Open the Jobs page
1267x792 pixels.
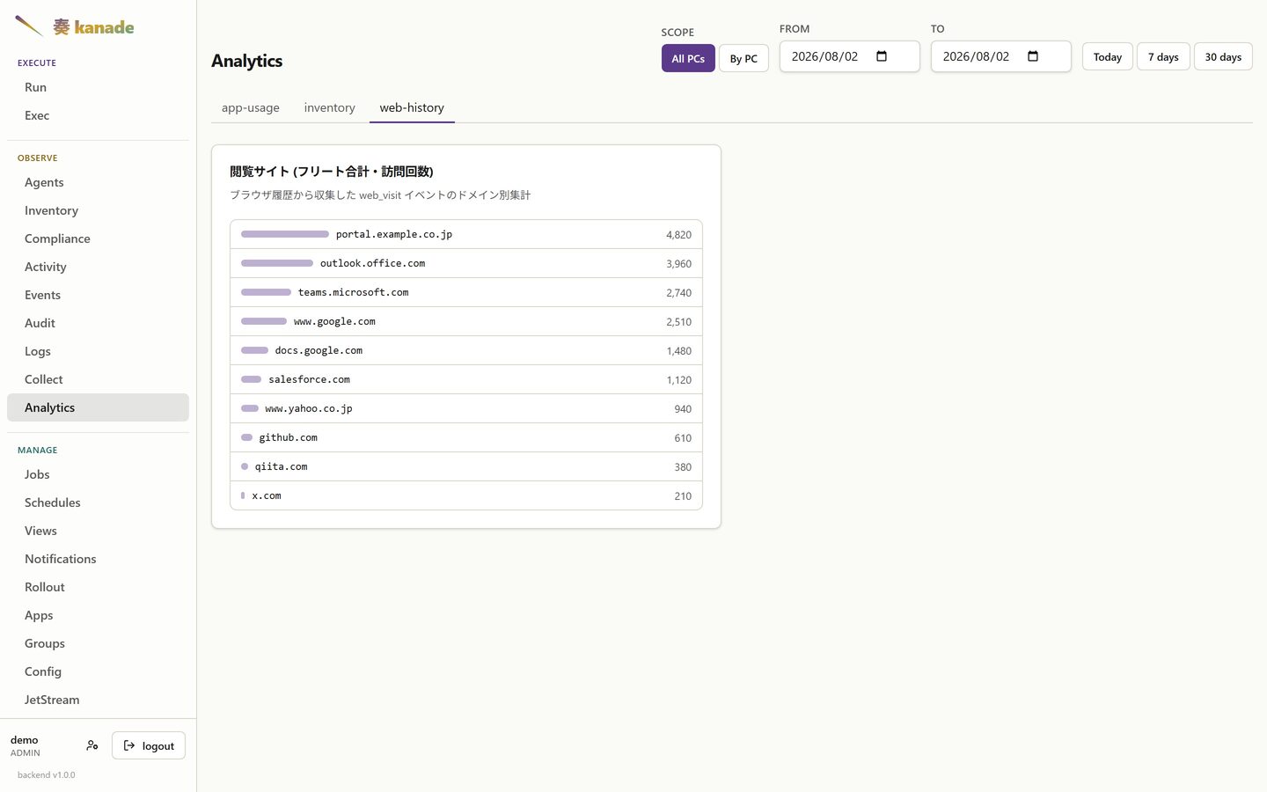click(98, 474)
